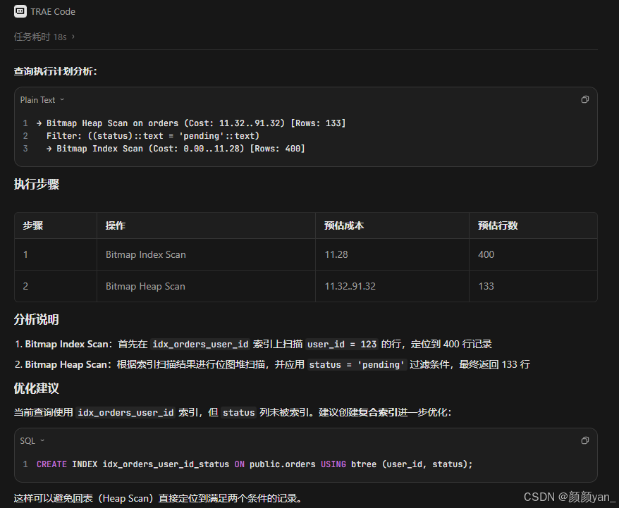
Task: Open the SQL language dropdown
Action: point(32,440)
